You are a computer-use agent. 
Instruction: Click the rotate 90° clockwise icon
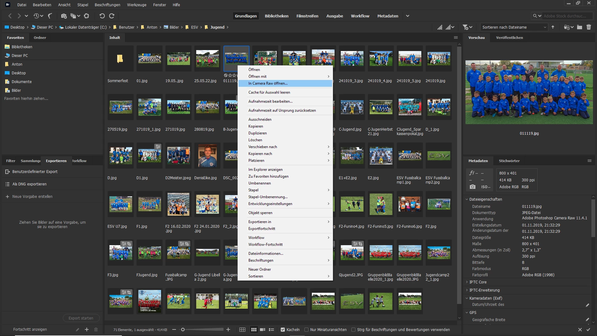tap(112, 16)
